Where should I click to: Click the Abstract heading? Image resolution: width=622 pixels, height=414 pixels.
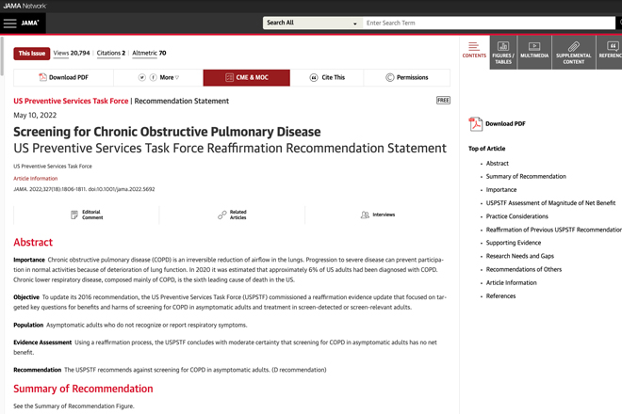coord(33,242)
